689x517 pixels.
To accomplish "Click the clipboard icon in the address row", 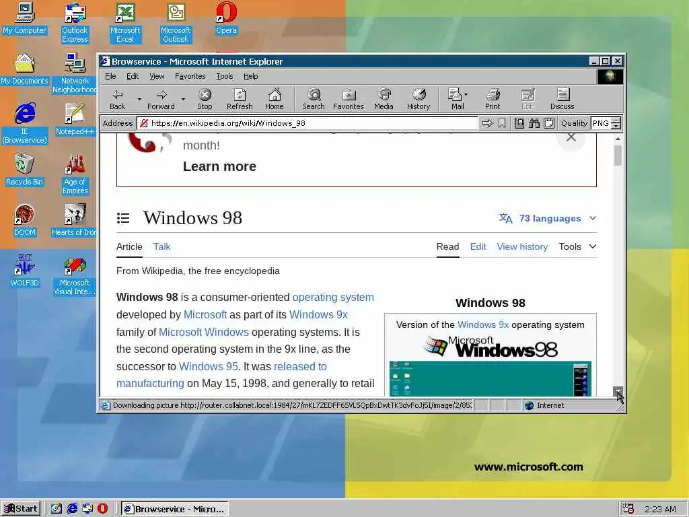I will 549,124.
